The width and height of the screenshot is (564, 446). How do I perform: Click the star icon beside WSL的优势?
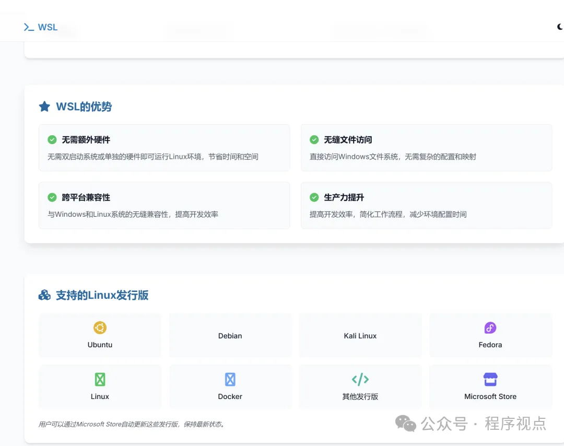coord(44,107)
